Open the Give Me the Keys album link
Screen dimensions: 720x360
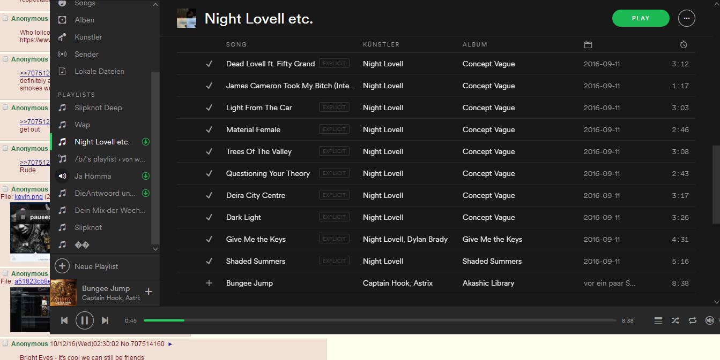point(492,239)
